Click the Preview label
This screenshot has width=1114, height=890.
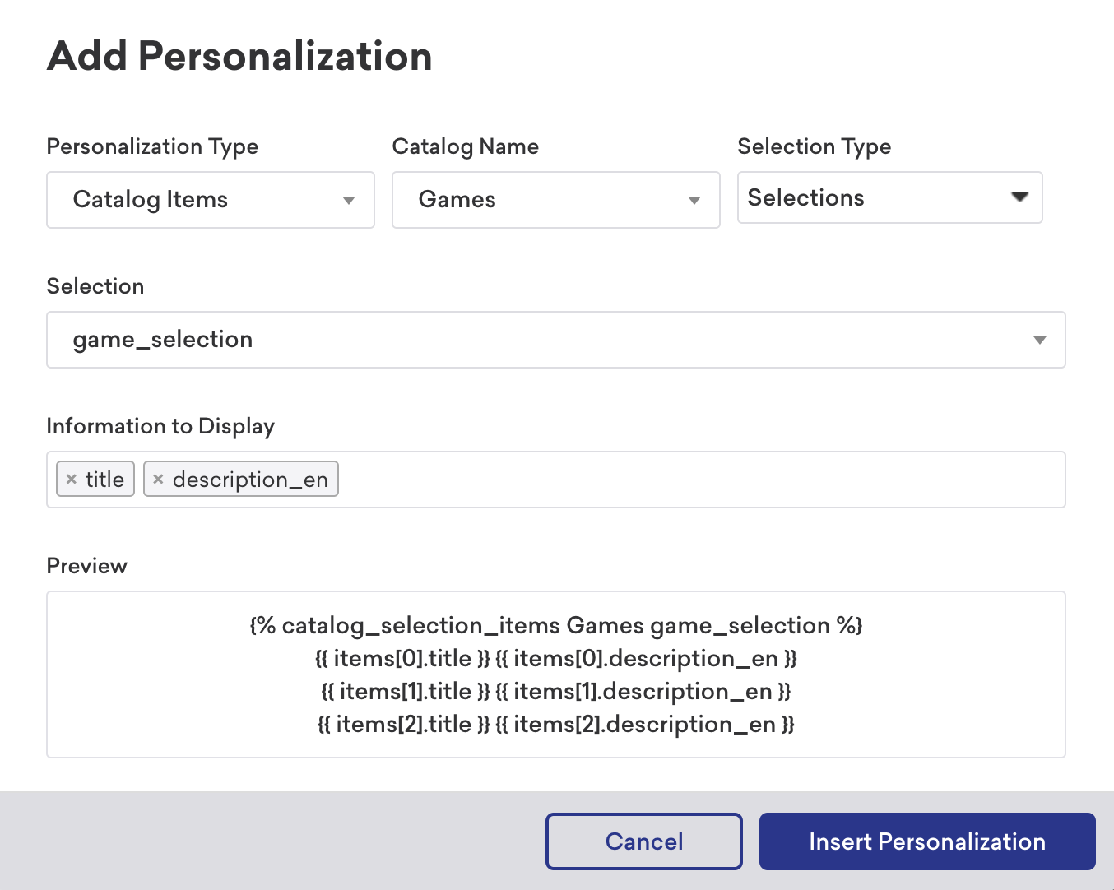(x=87, y=566)
